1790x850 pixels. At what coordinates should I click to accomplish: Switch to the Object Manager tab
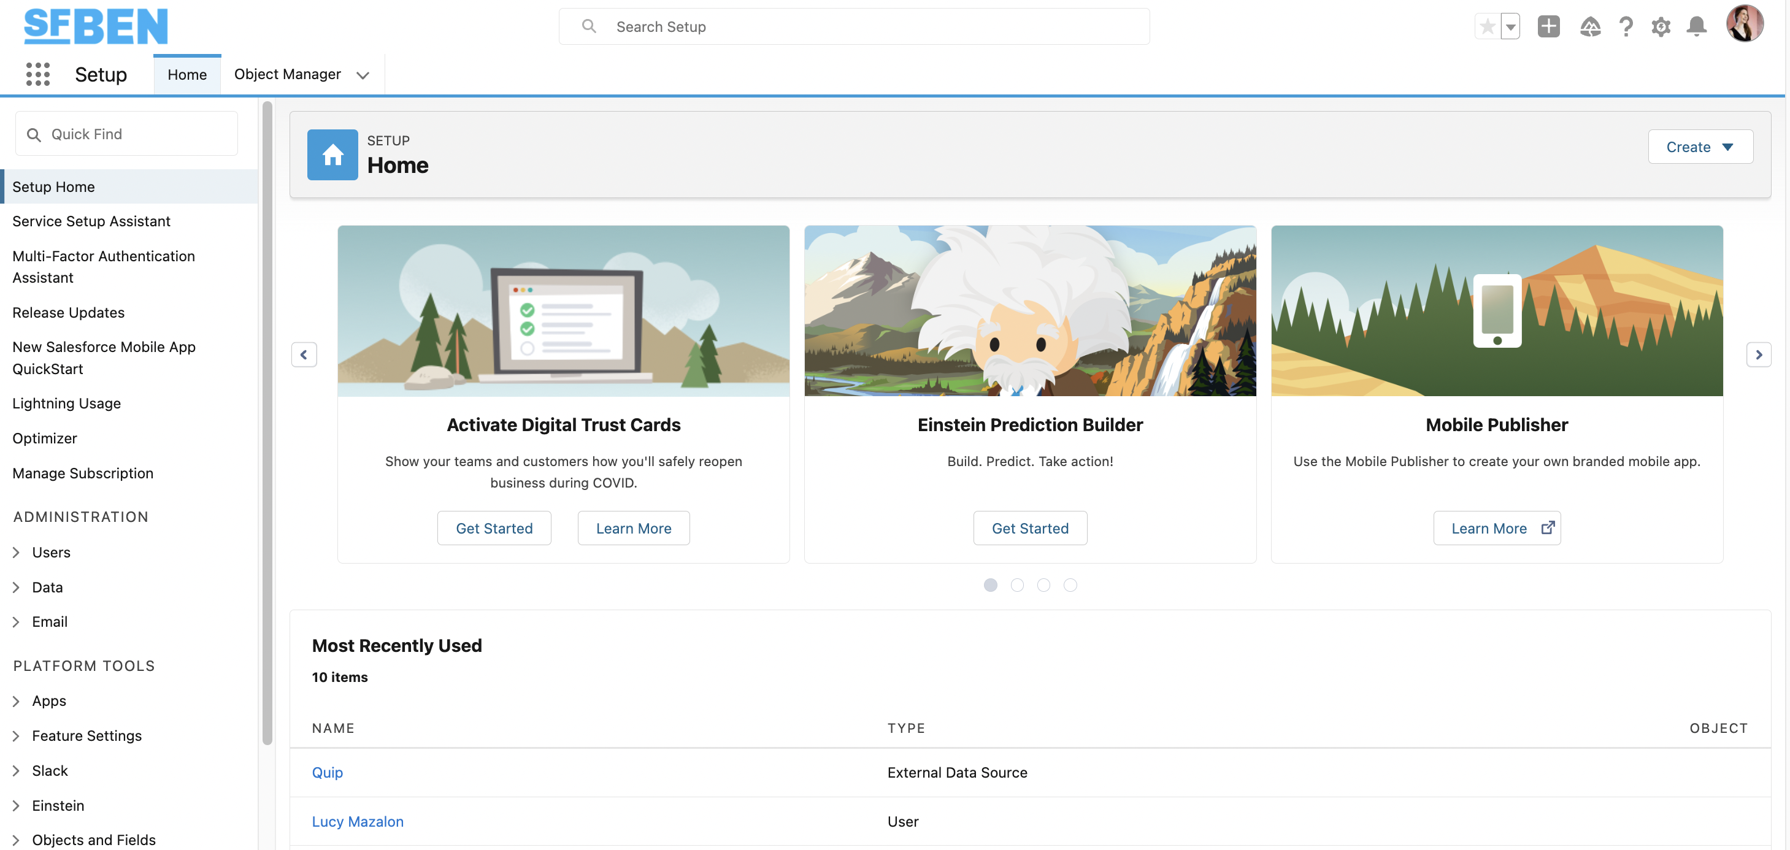pos(287,74)
